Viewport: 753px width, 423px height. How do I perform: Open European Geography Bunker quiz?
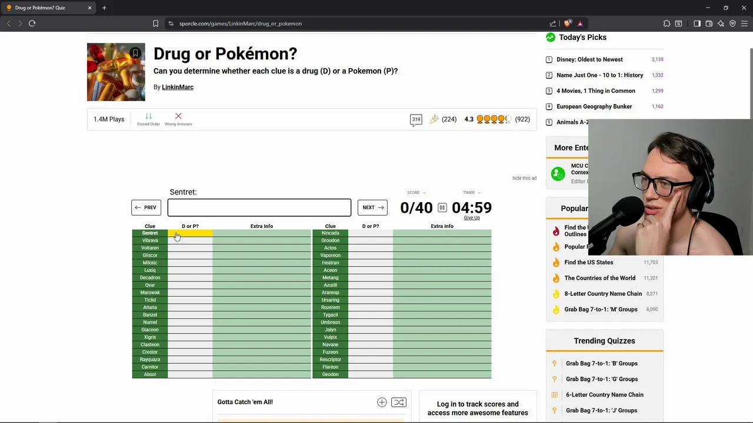point(594,106)
